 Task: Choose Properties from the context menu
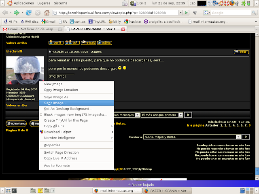[x=76, y=145]
